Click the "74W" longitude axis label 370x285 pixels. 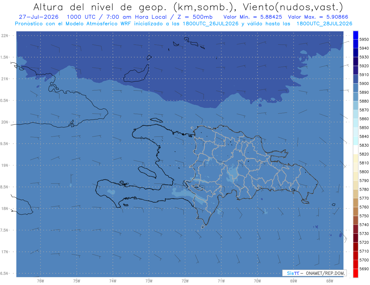point(113,281)
